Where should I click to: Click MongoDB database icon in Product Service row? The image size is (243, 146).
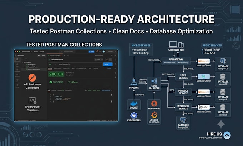(223, 92)
